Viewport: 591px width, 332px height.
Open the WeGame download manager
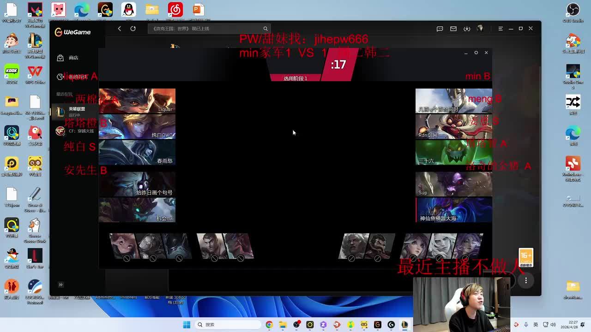click(x=467, y=29)
